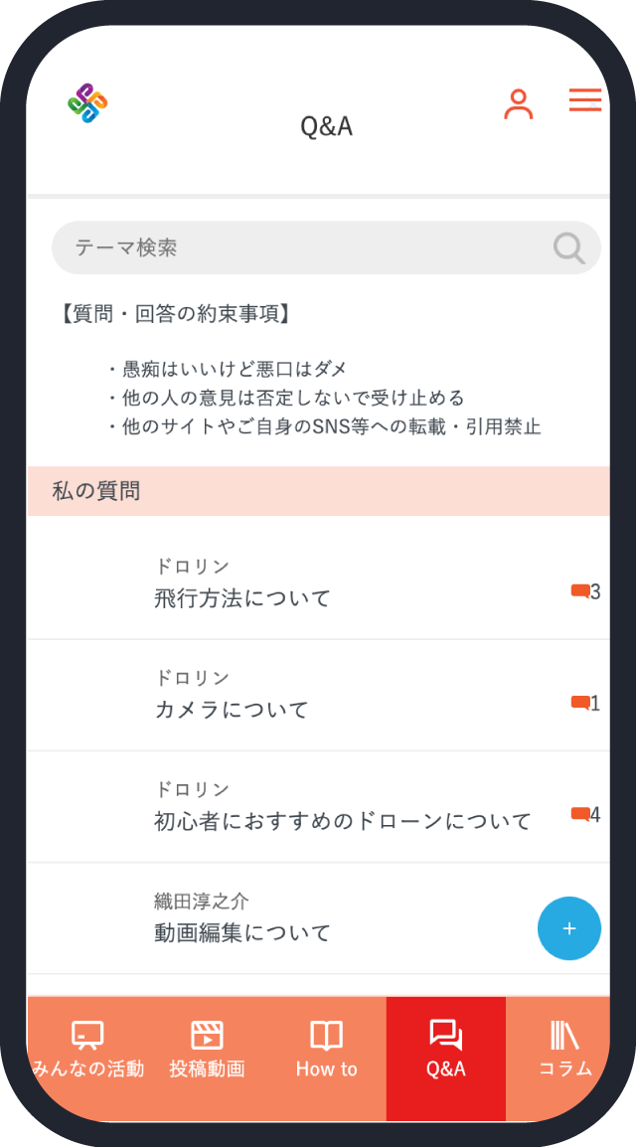
Task: Select the Q&A tab in bottom bar
Action: pos(445,1050)
